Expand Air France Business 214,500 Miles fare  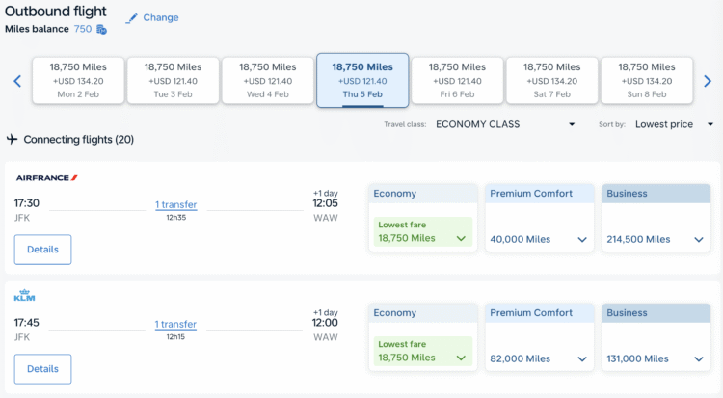pyautogui.click(x=656, y=239)
